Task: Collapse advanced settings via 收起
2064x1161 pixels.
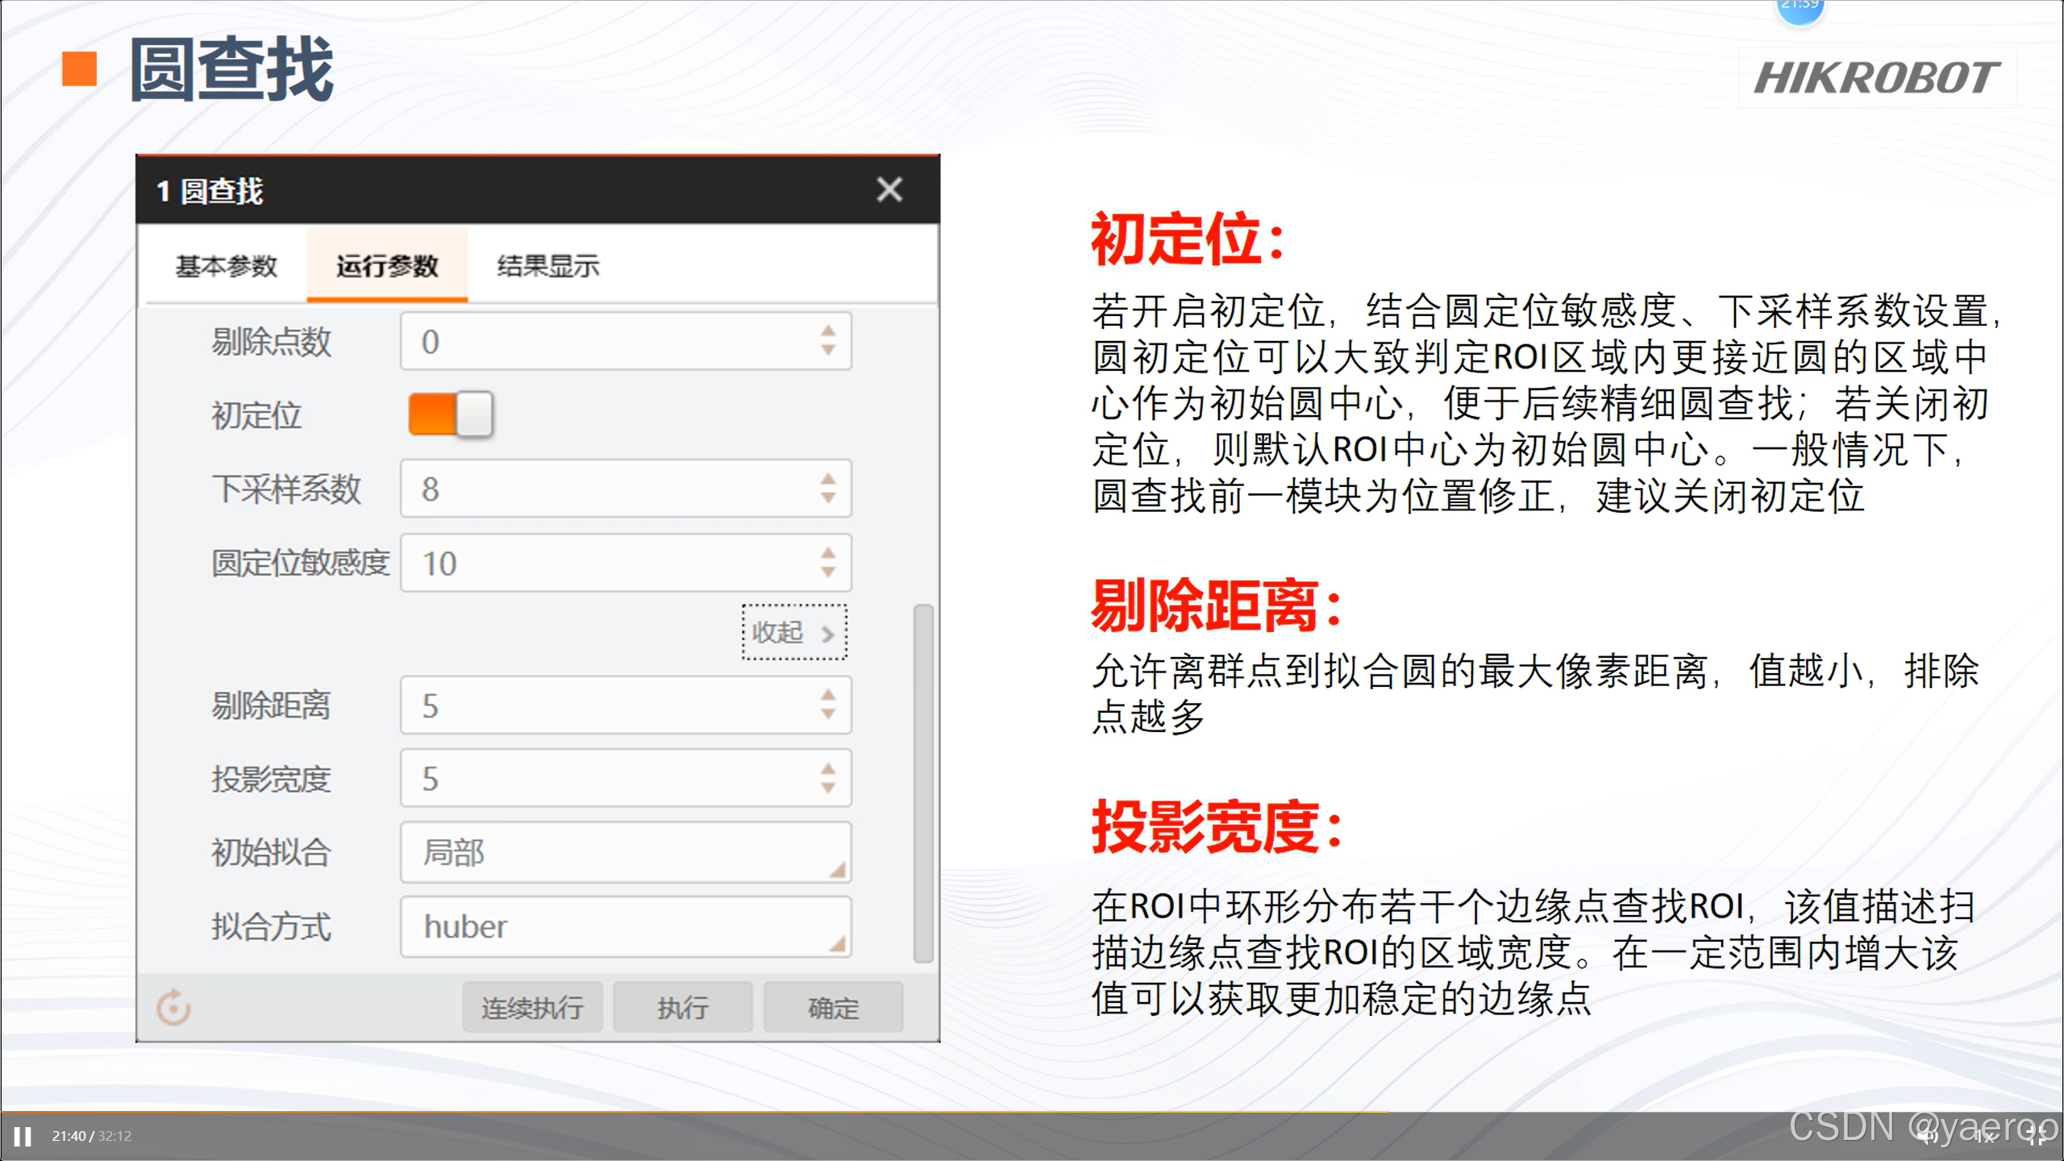Action: point(793,632)
